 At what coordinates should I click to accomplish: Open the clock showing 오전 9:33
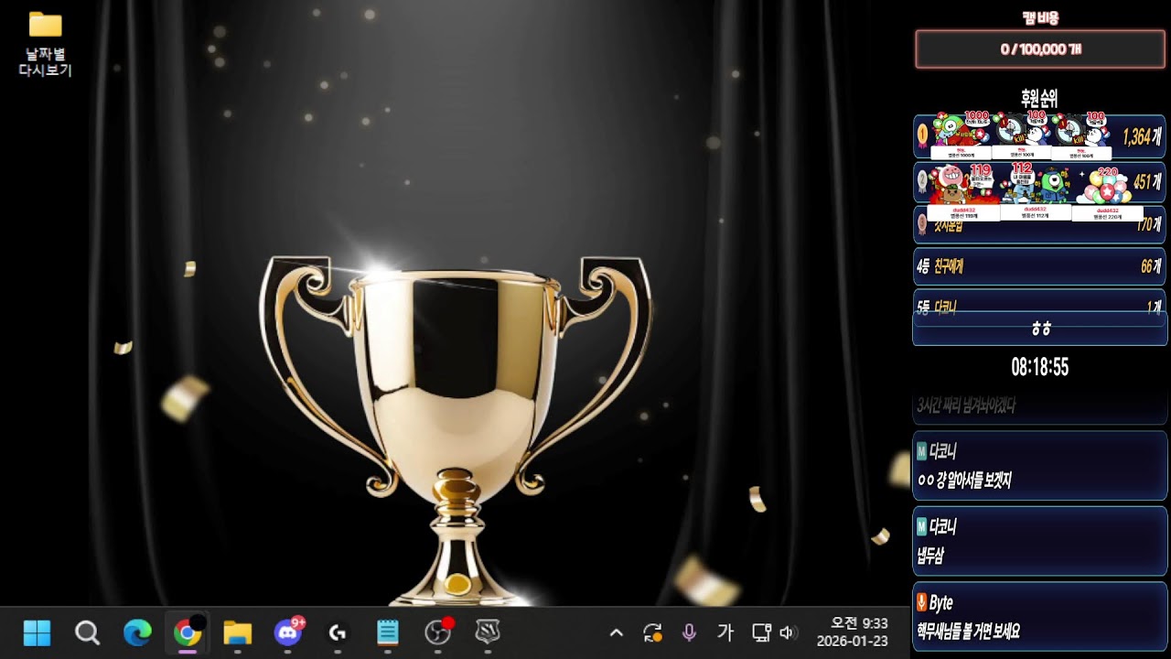853,632
